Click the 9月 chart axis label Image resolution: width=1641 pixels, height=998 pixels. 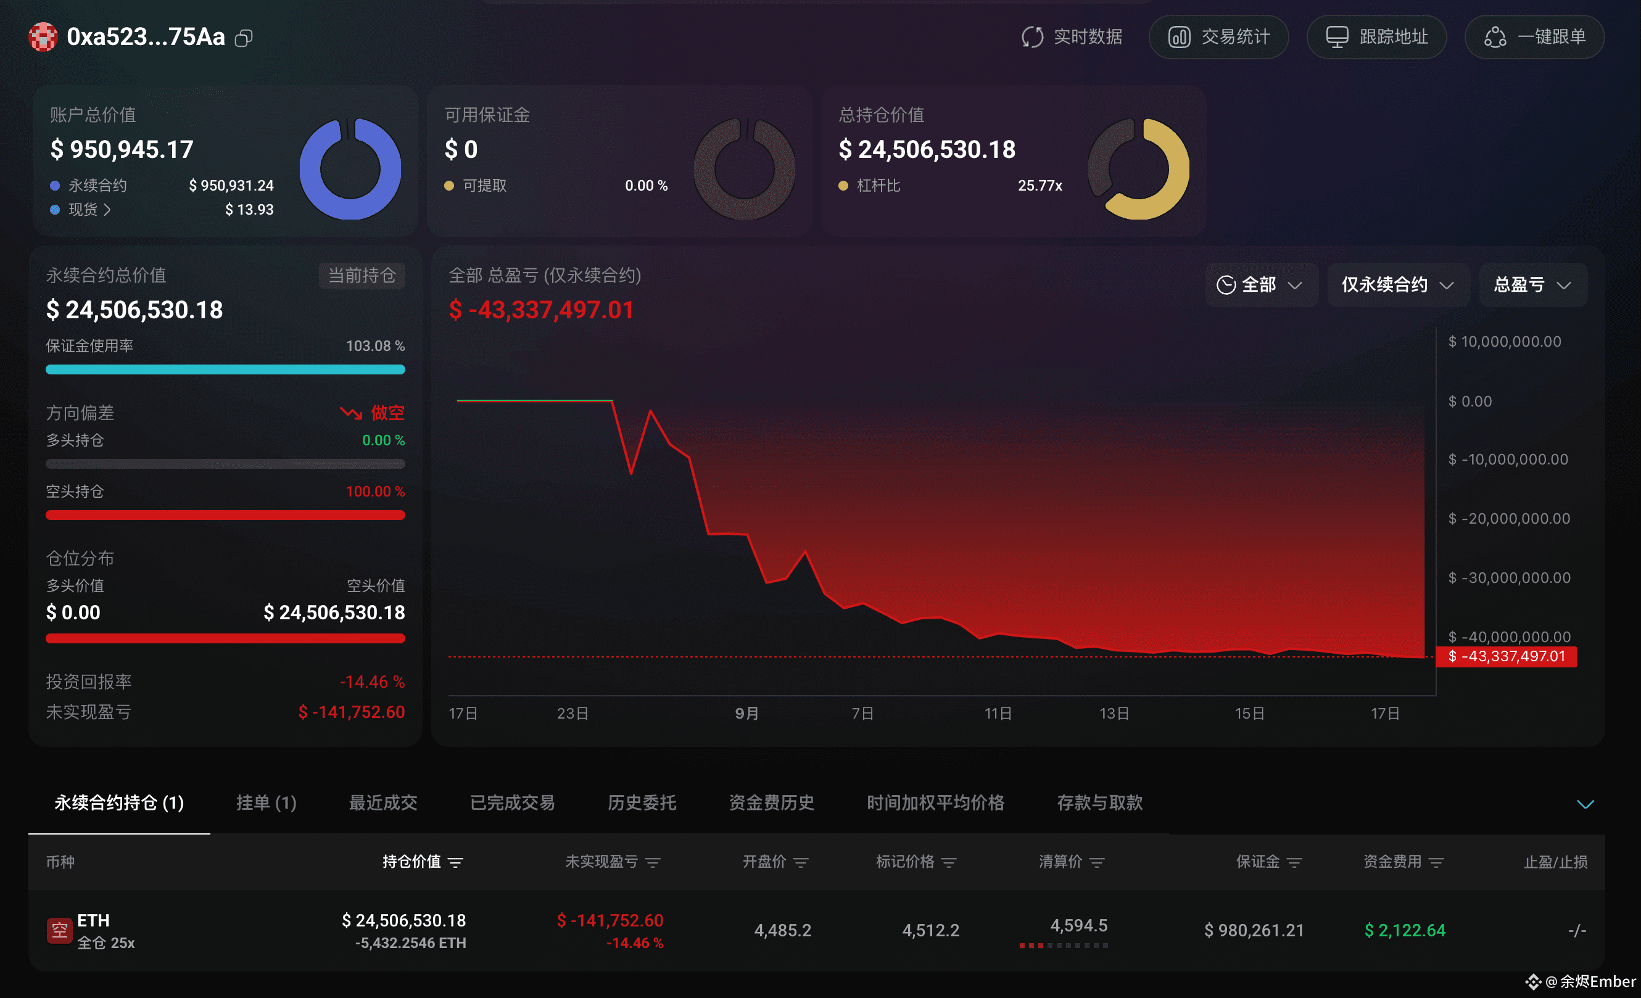tap(746, 713)
